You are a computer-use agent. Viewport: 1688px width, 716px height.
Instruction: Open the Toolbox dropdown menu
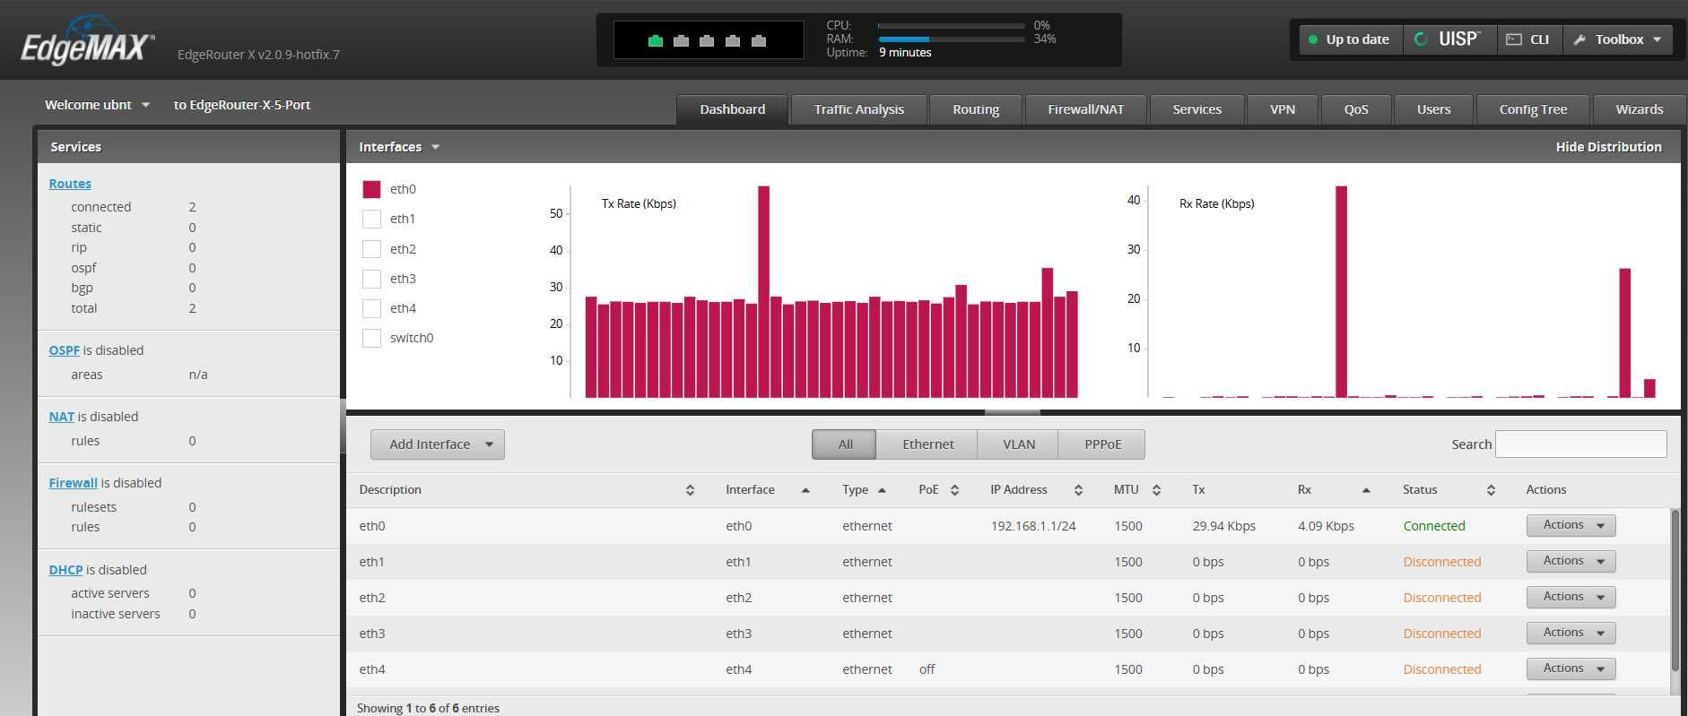(x=1618, y=39)
